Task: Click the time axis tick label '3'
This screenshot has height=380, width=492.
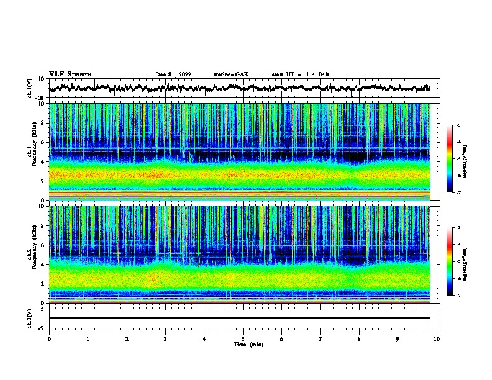Action: tap(165, 339)
